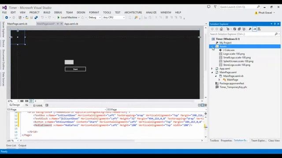The image size is (282, 158).
Task: Collapse the MainPage.xaml tree node
Action: pos(212,72)
